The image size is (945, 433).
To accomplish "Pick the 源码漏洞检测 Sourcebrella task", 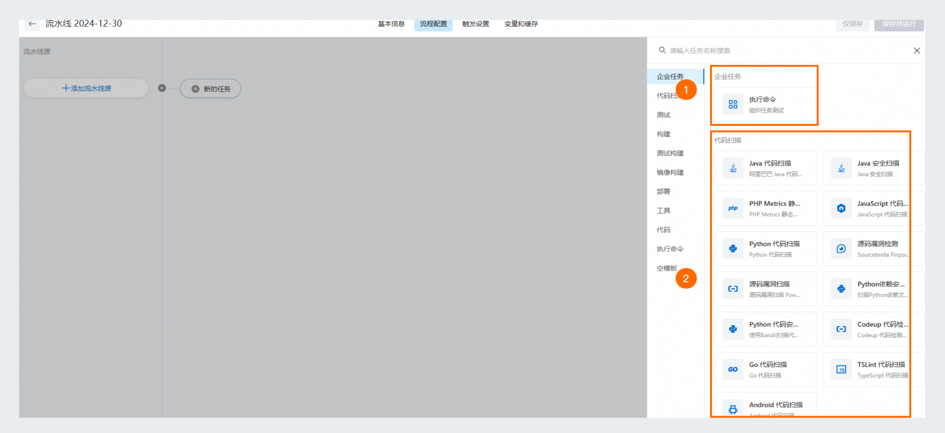I will pyautogui.click(x=873, y=248).
